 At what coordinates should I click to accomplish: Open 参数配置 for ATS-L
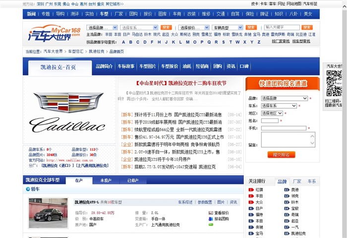[205, 202]
